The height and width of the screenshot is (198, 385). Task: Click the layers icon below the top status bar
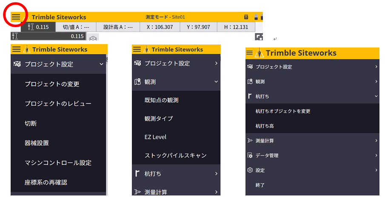(93, 38)
